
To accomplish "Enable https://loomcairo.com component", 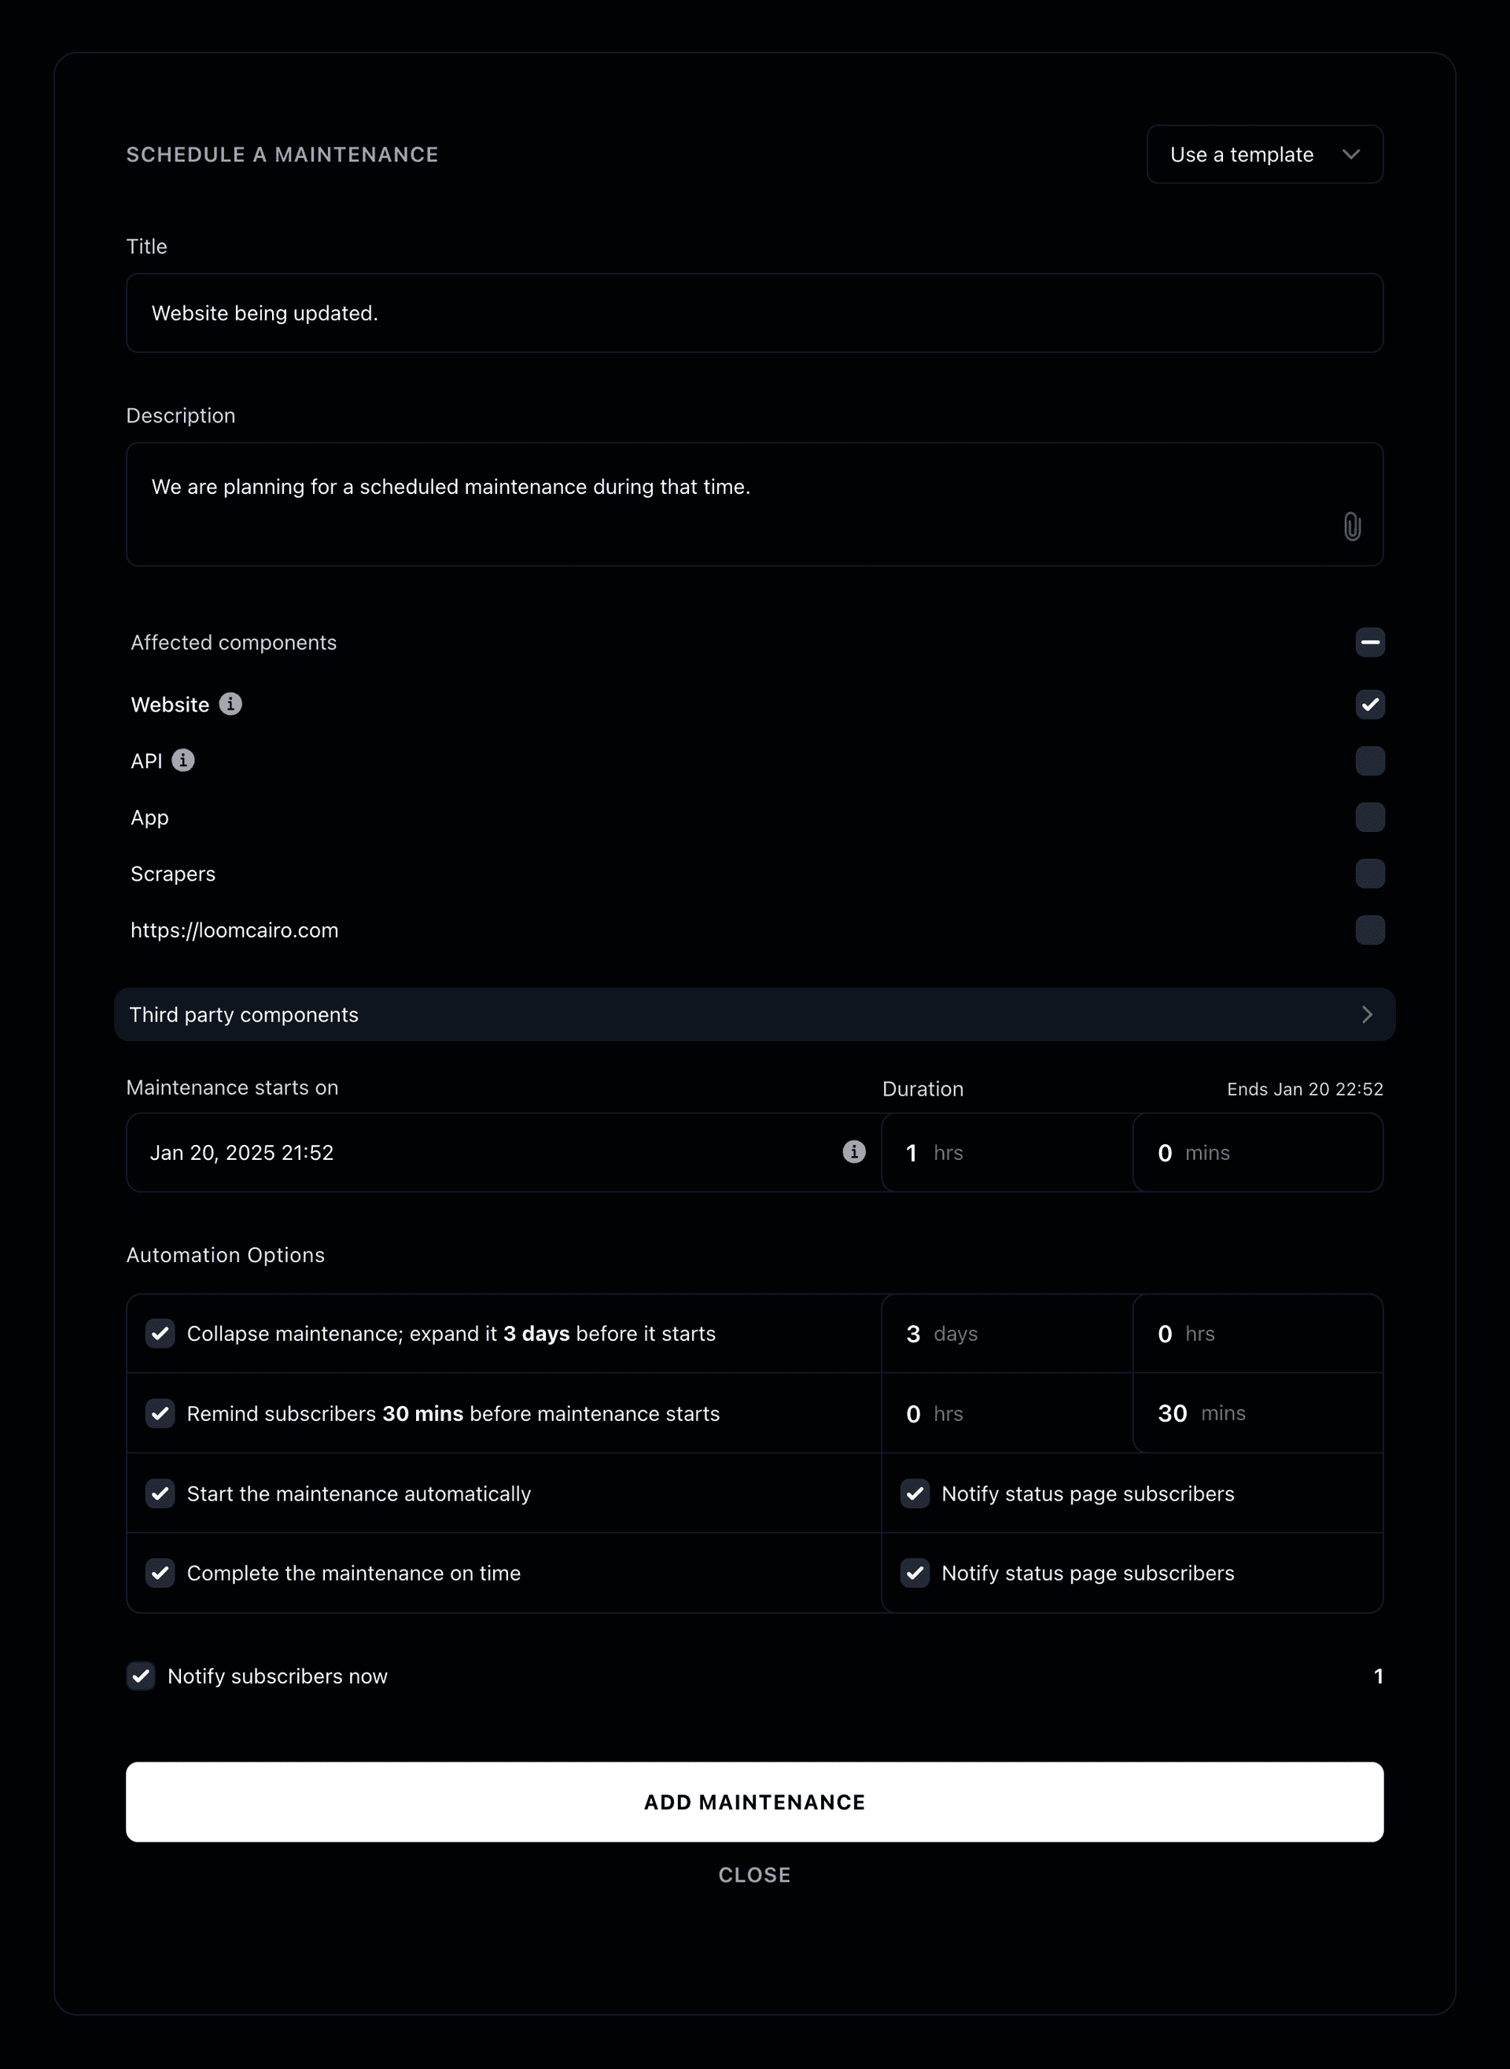I will [1369, 930].
